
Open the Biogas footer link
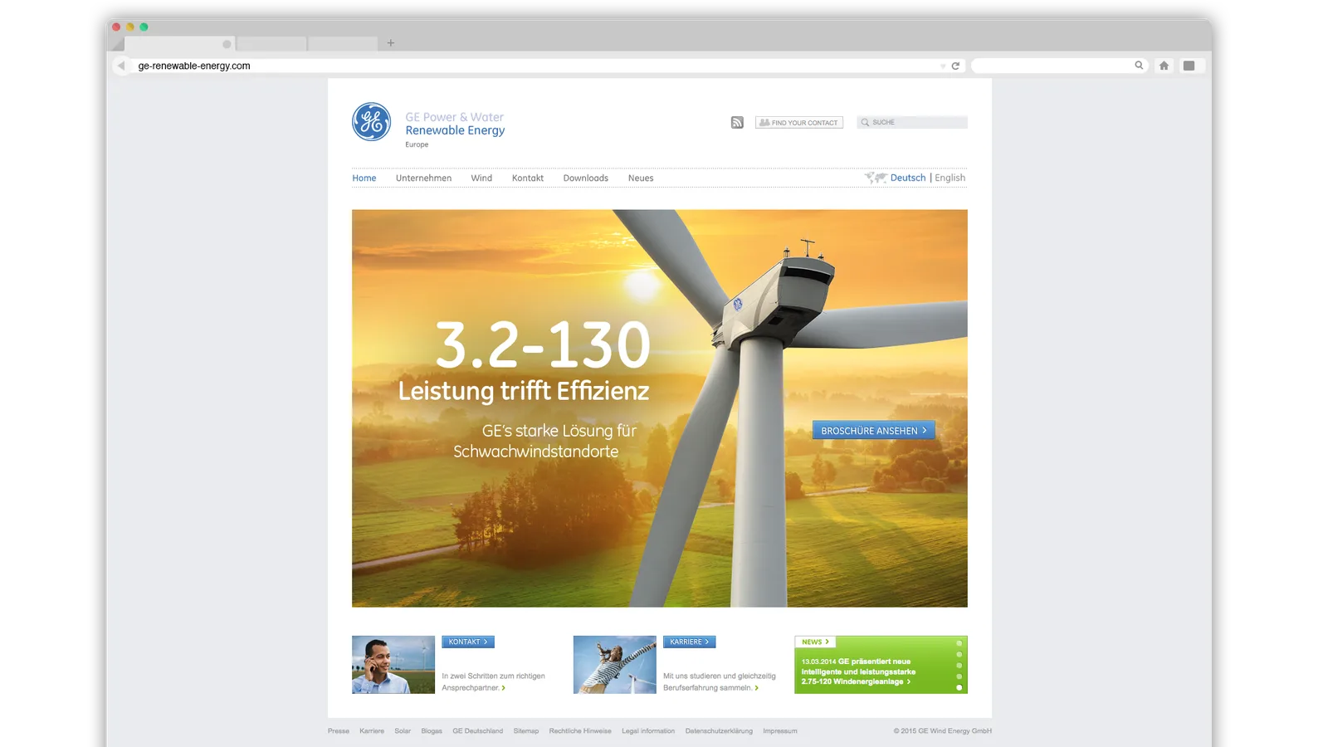click(x=432, y=731)
